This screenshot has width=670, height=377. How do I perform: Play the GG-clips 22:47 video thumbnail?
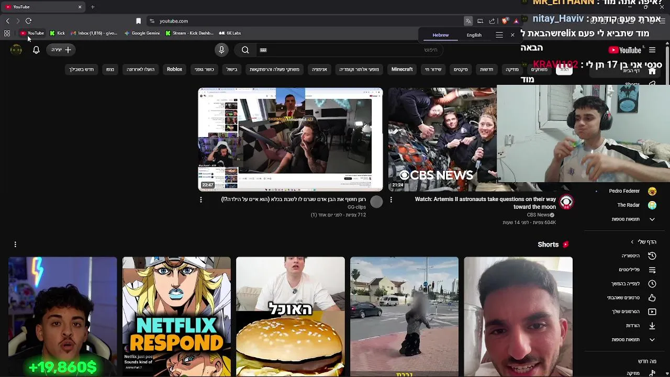pos(291,139)
